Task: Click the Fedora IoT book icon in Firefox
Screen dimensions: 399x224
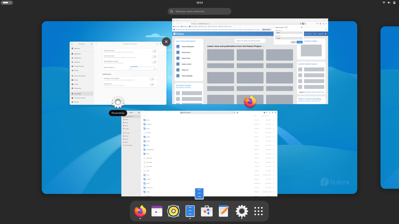Action: 178,70
